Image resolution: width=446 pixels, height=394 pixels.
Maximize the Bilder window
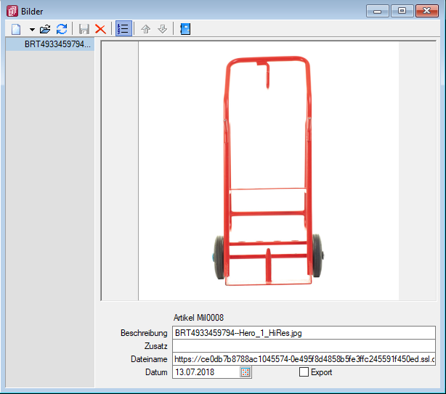click(402, 11)
